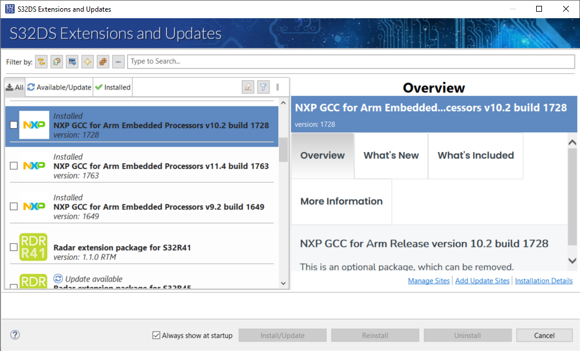Check the box for GCC v10.2 build 1728
This screenshot has height=351, width=580.
tap(14, 125)
